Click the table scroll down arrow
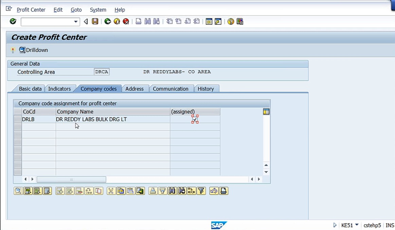The image size is (395, 230). point(266,172)
